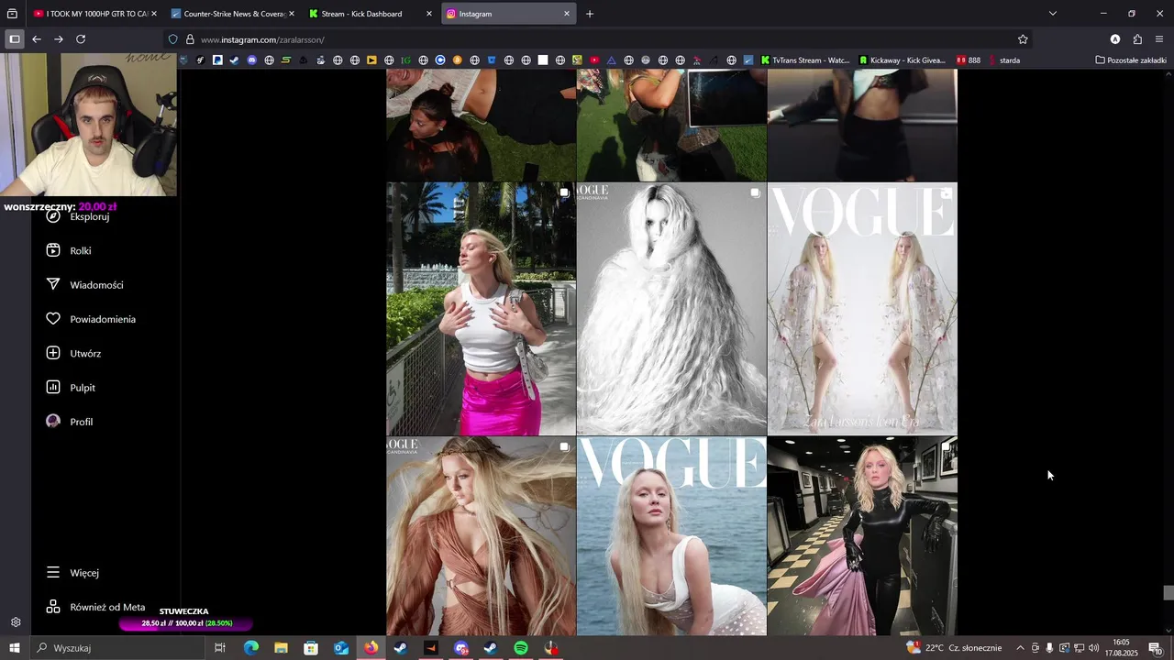Open the Firefox extensions puzzle icon

click(x=1137, y=39)
